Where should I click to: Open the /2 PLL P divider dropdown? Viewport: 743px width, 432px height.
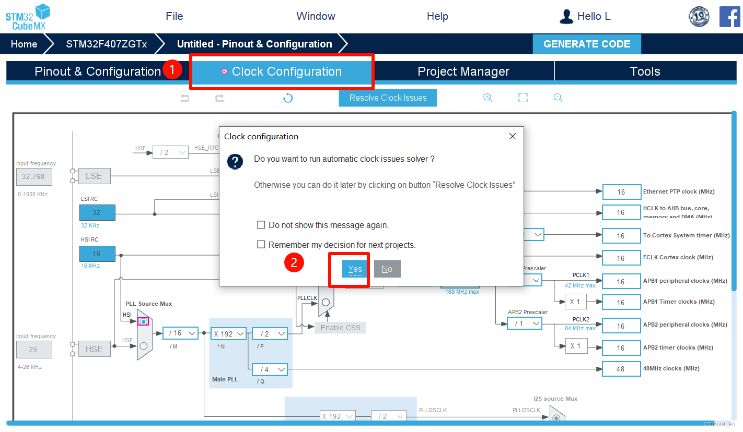tap(270, 333)
